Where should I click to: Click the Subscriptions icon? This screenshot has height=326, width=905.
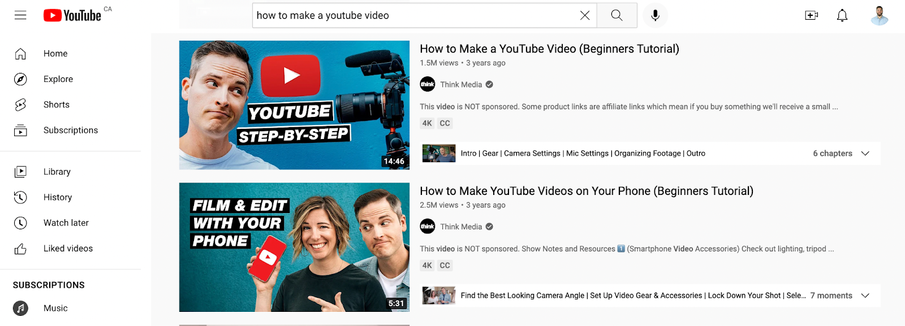[x=20, y=131]
